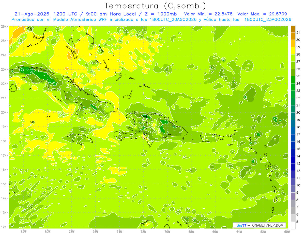Click the 13N latitude axis label
This screenshot has width=305, height=235.
point(4,213)
